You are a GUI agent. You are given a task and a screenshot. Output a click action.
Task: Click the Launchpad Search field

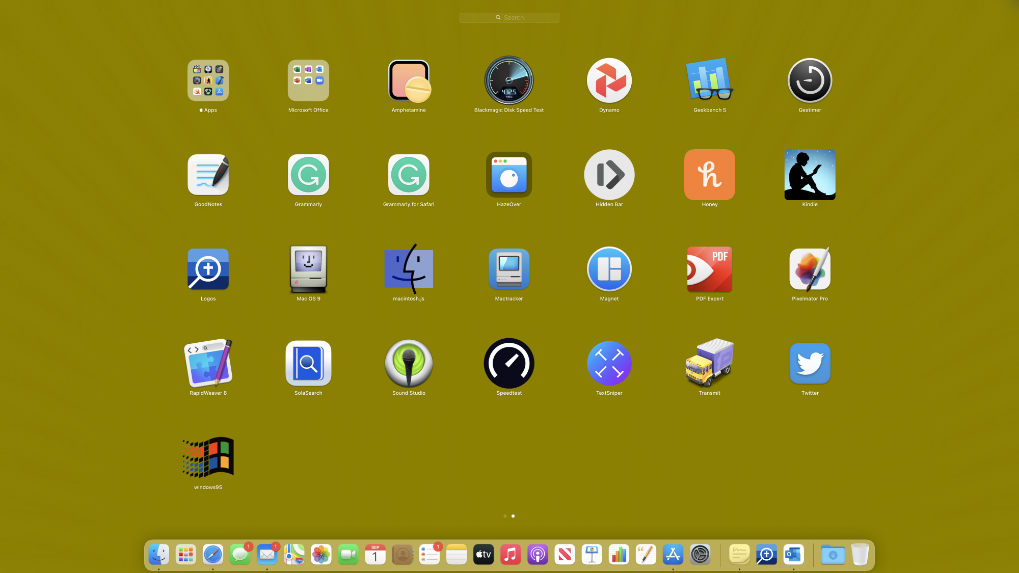pos(509,17)
